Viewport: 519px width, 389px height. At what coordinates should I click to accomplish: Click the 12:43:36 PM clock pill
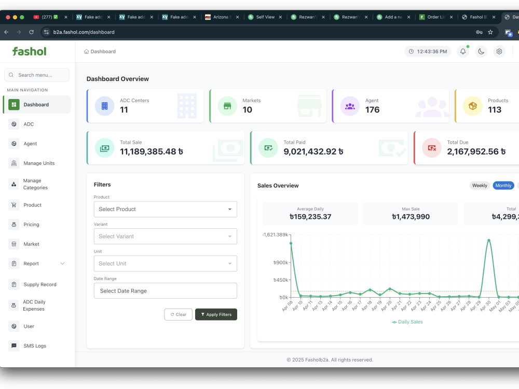point(428,51)
